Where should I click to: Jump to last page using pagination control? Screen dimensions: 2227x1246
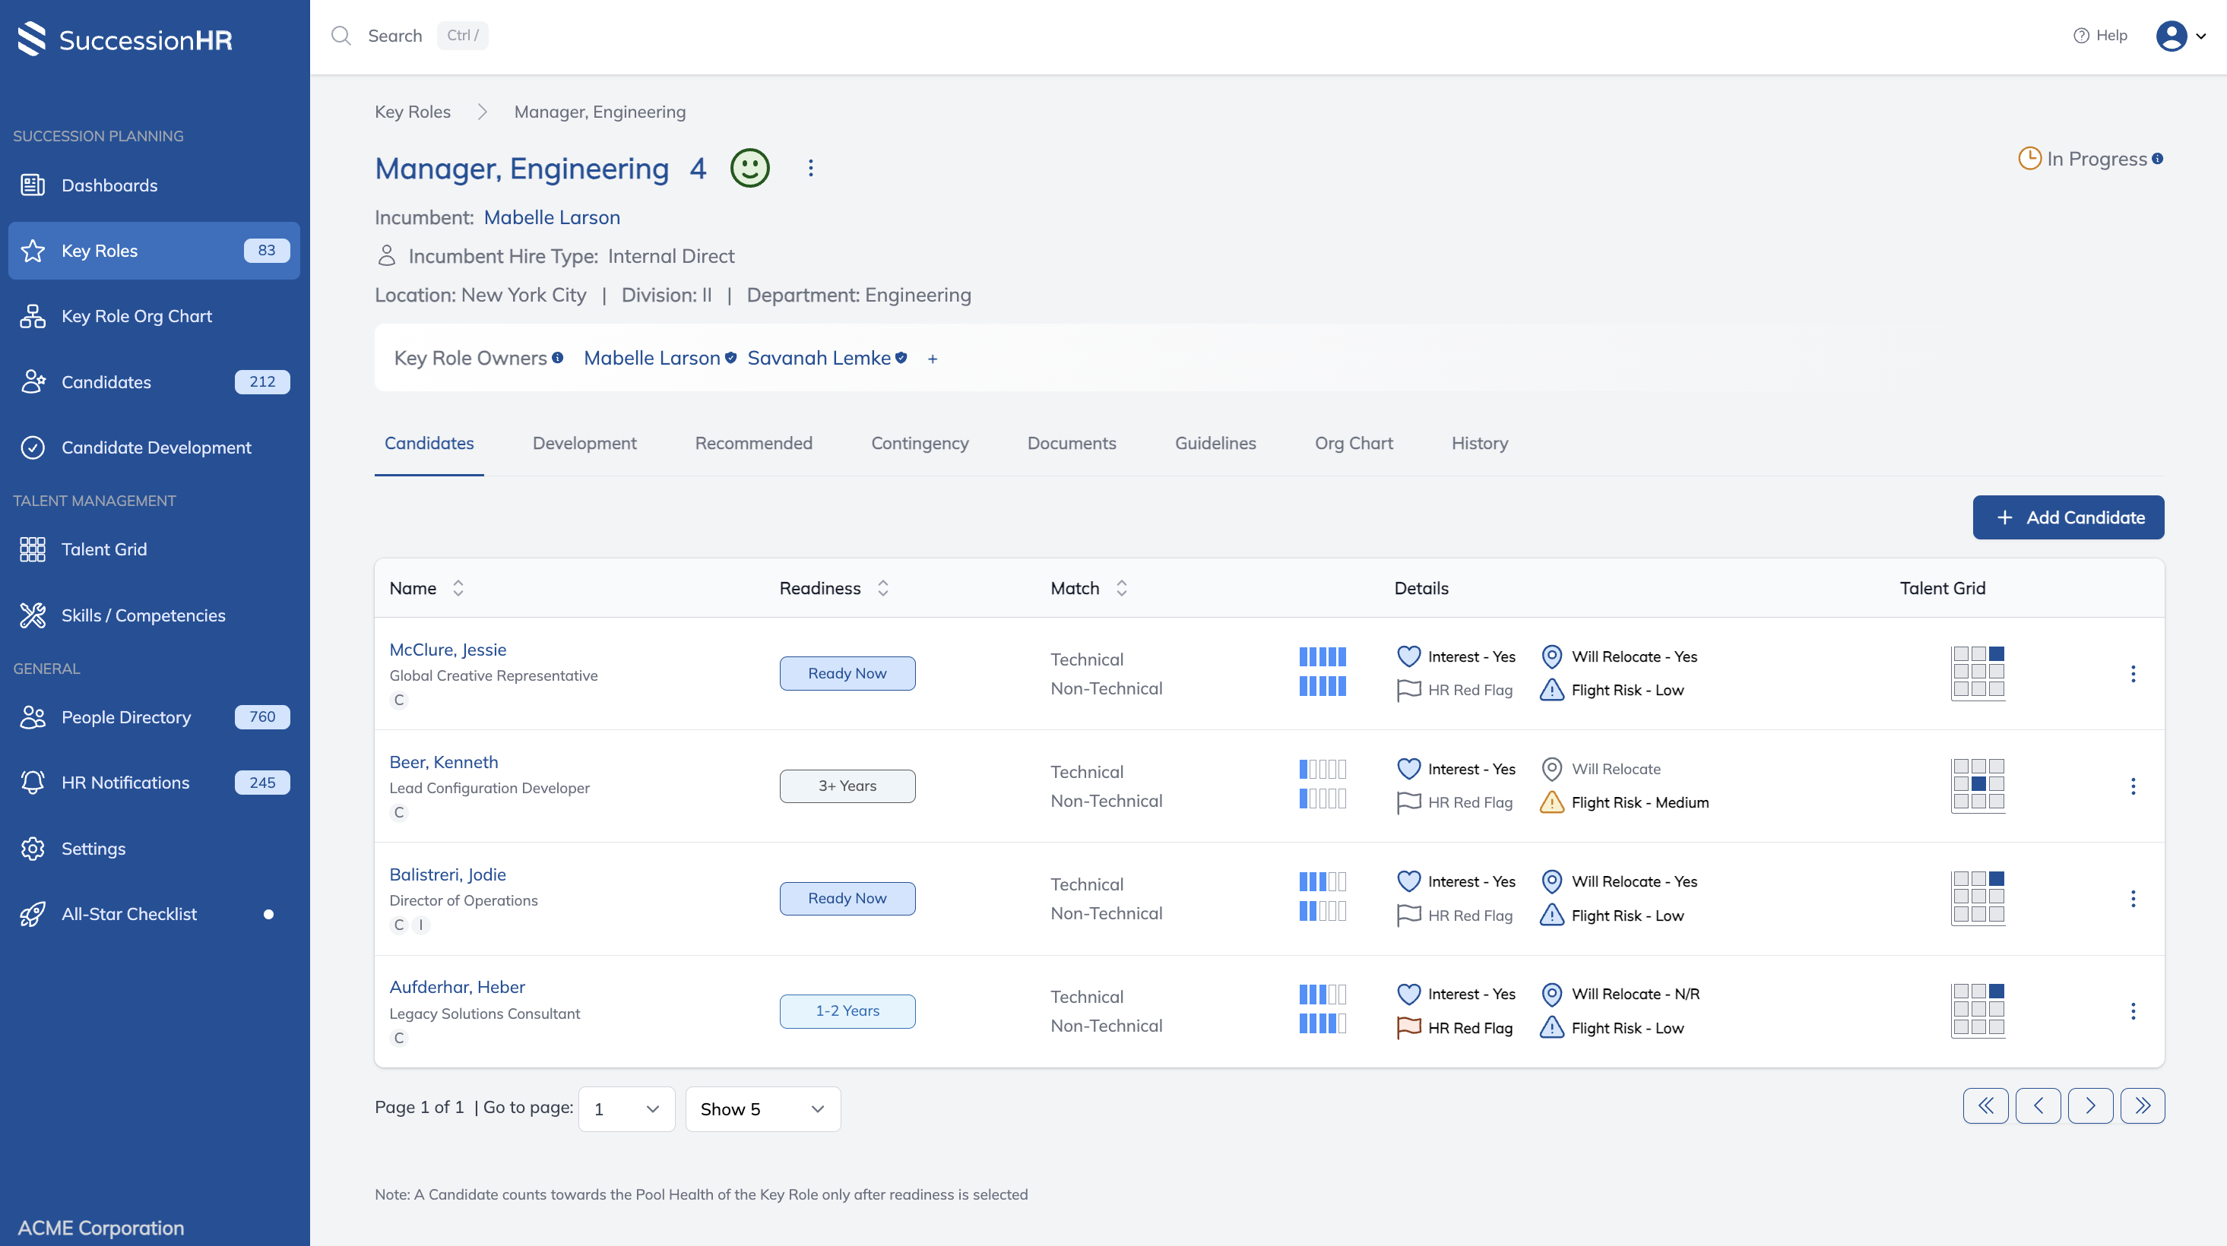2143,1105
